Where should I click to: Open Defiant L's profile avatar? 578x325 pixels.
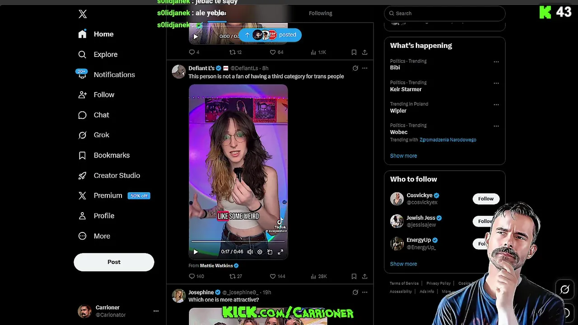click(179, 72)
